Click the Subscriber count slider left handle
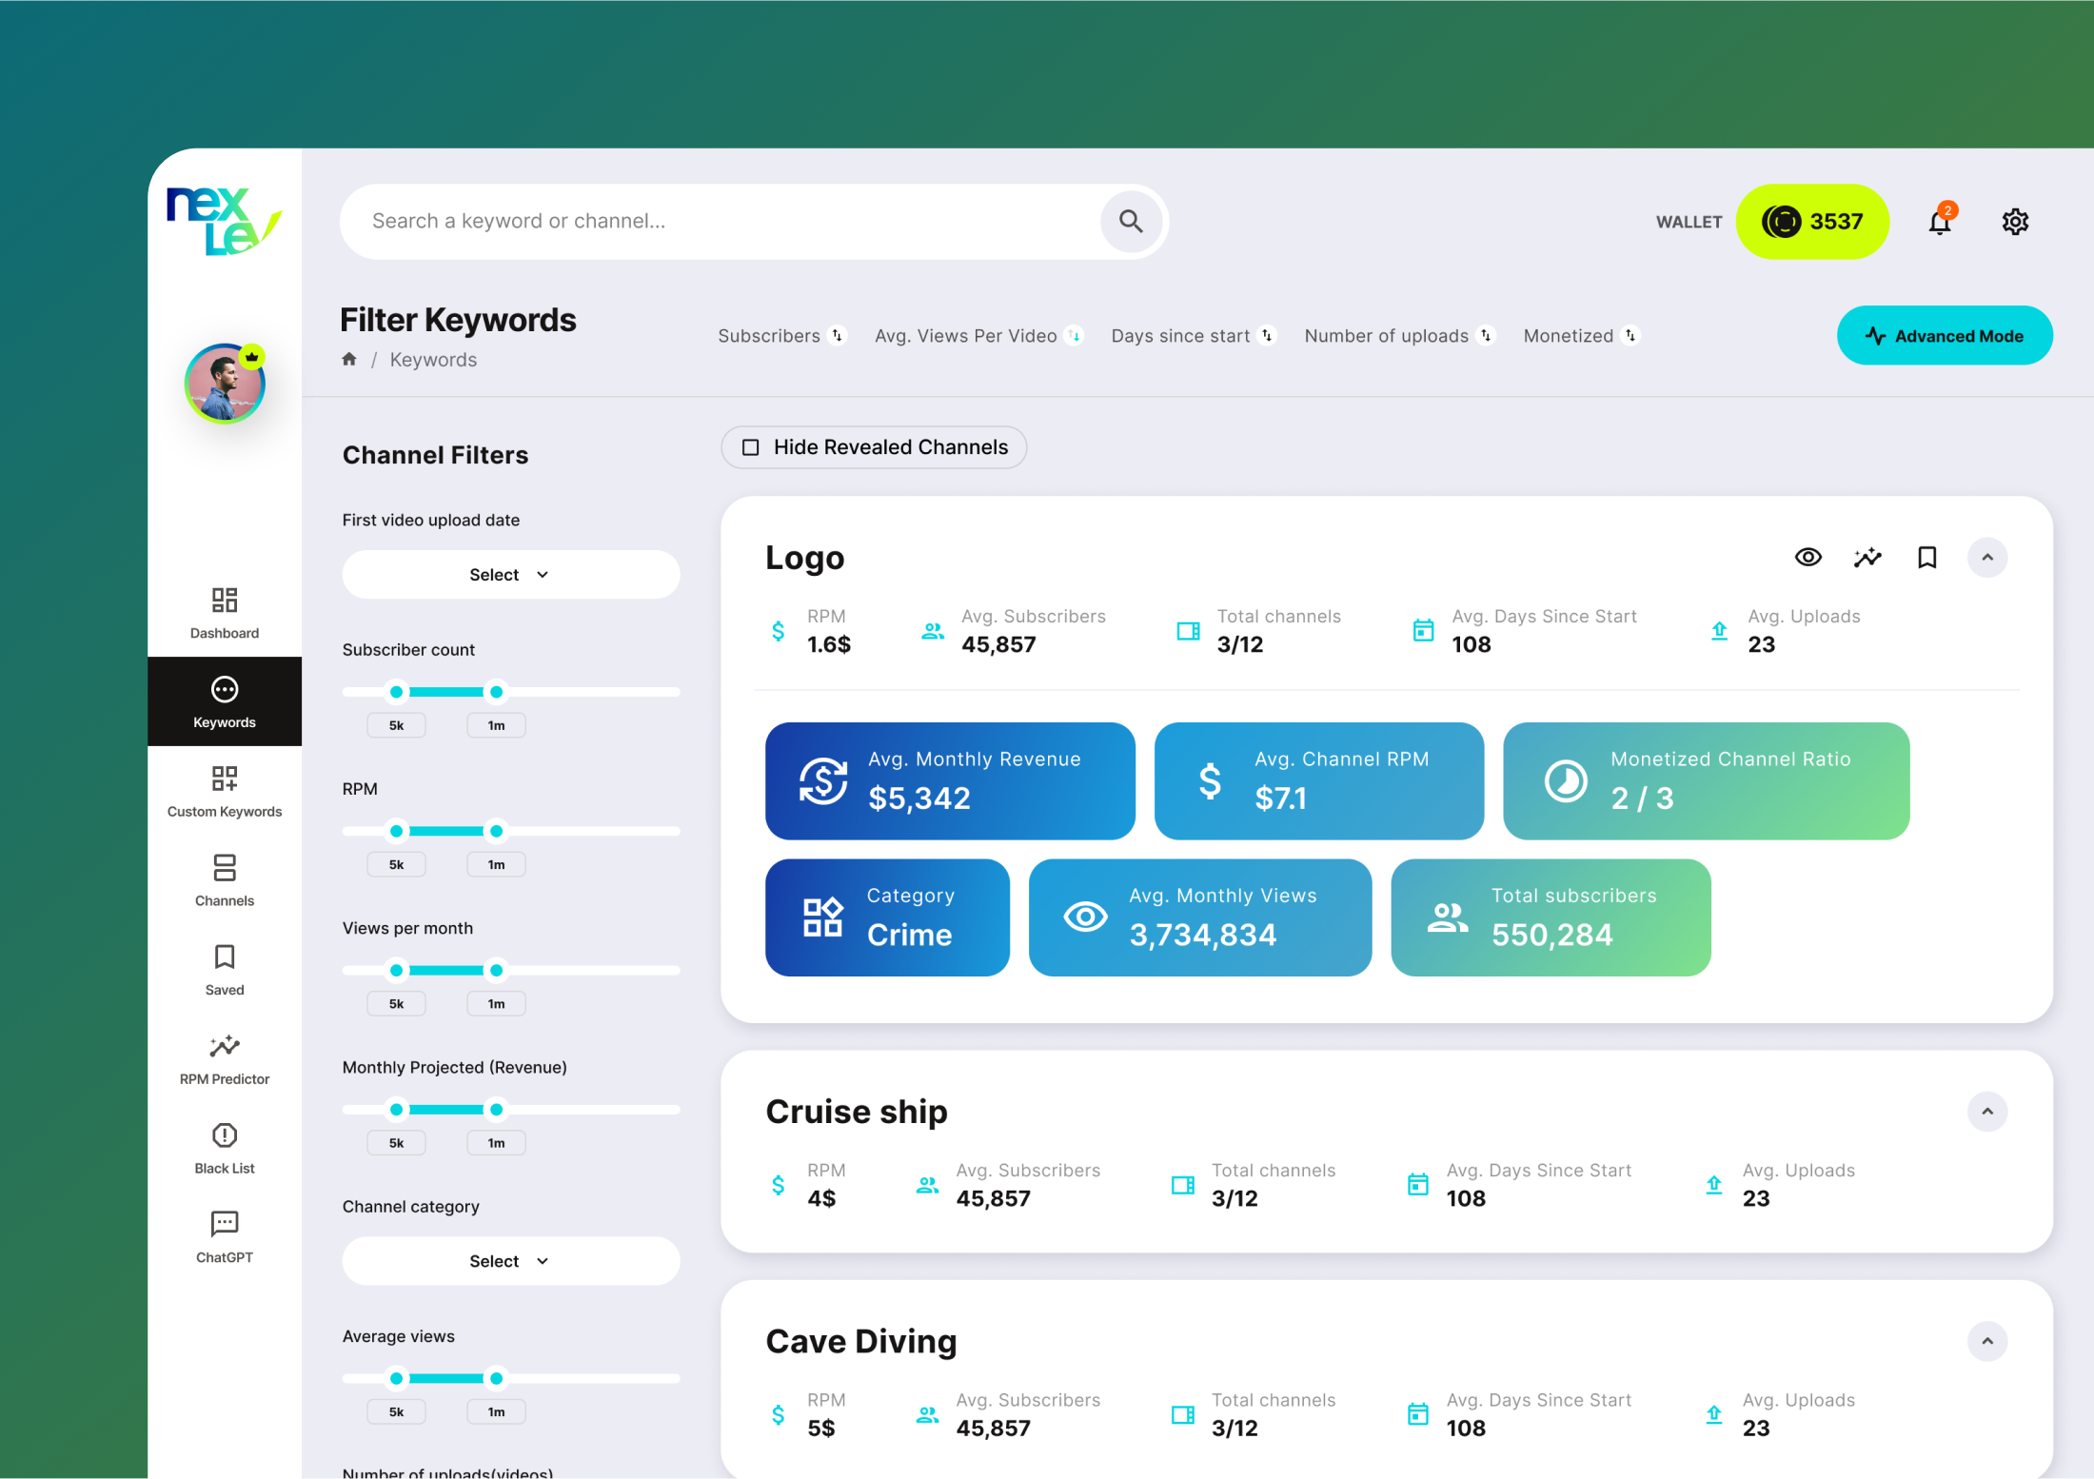 [397, 692]
